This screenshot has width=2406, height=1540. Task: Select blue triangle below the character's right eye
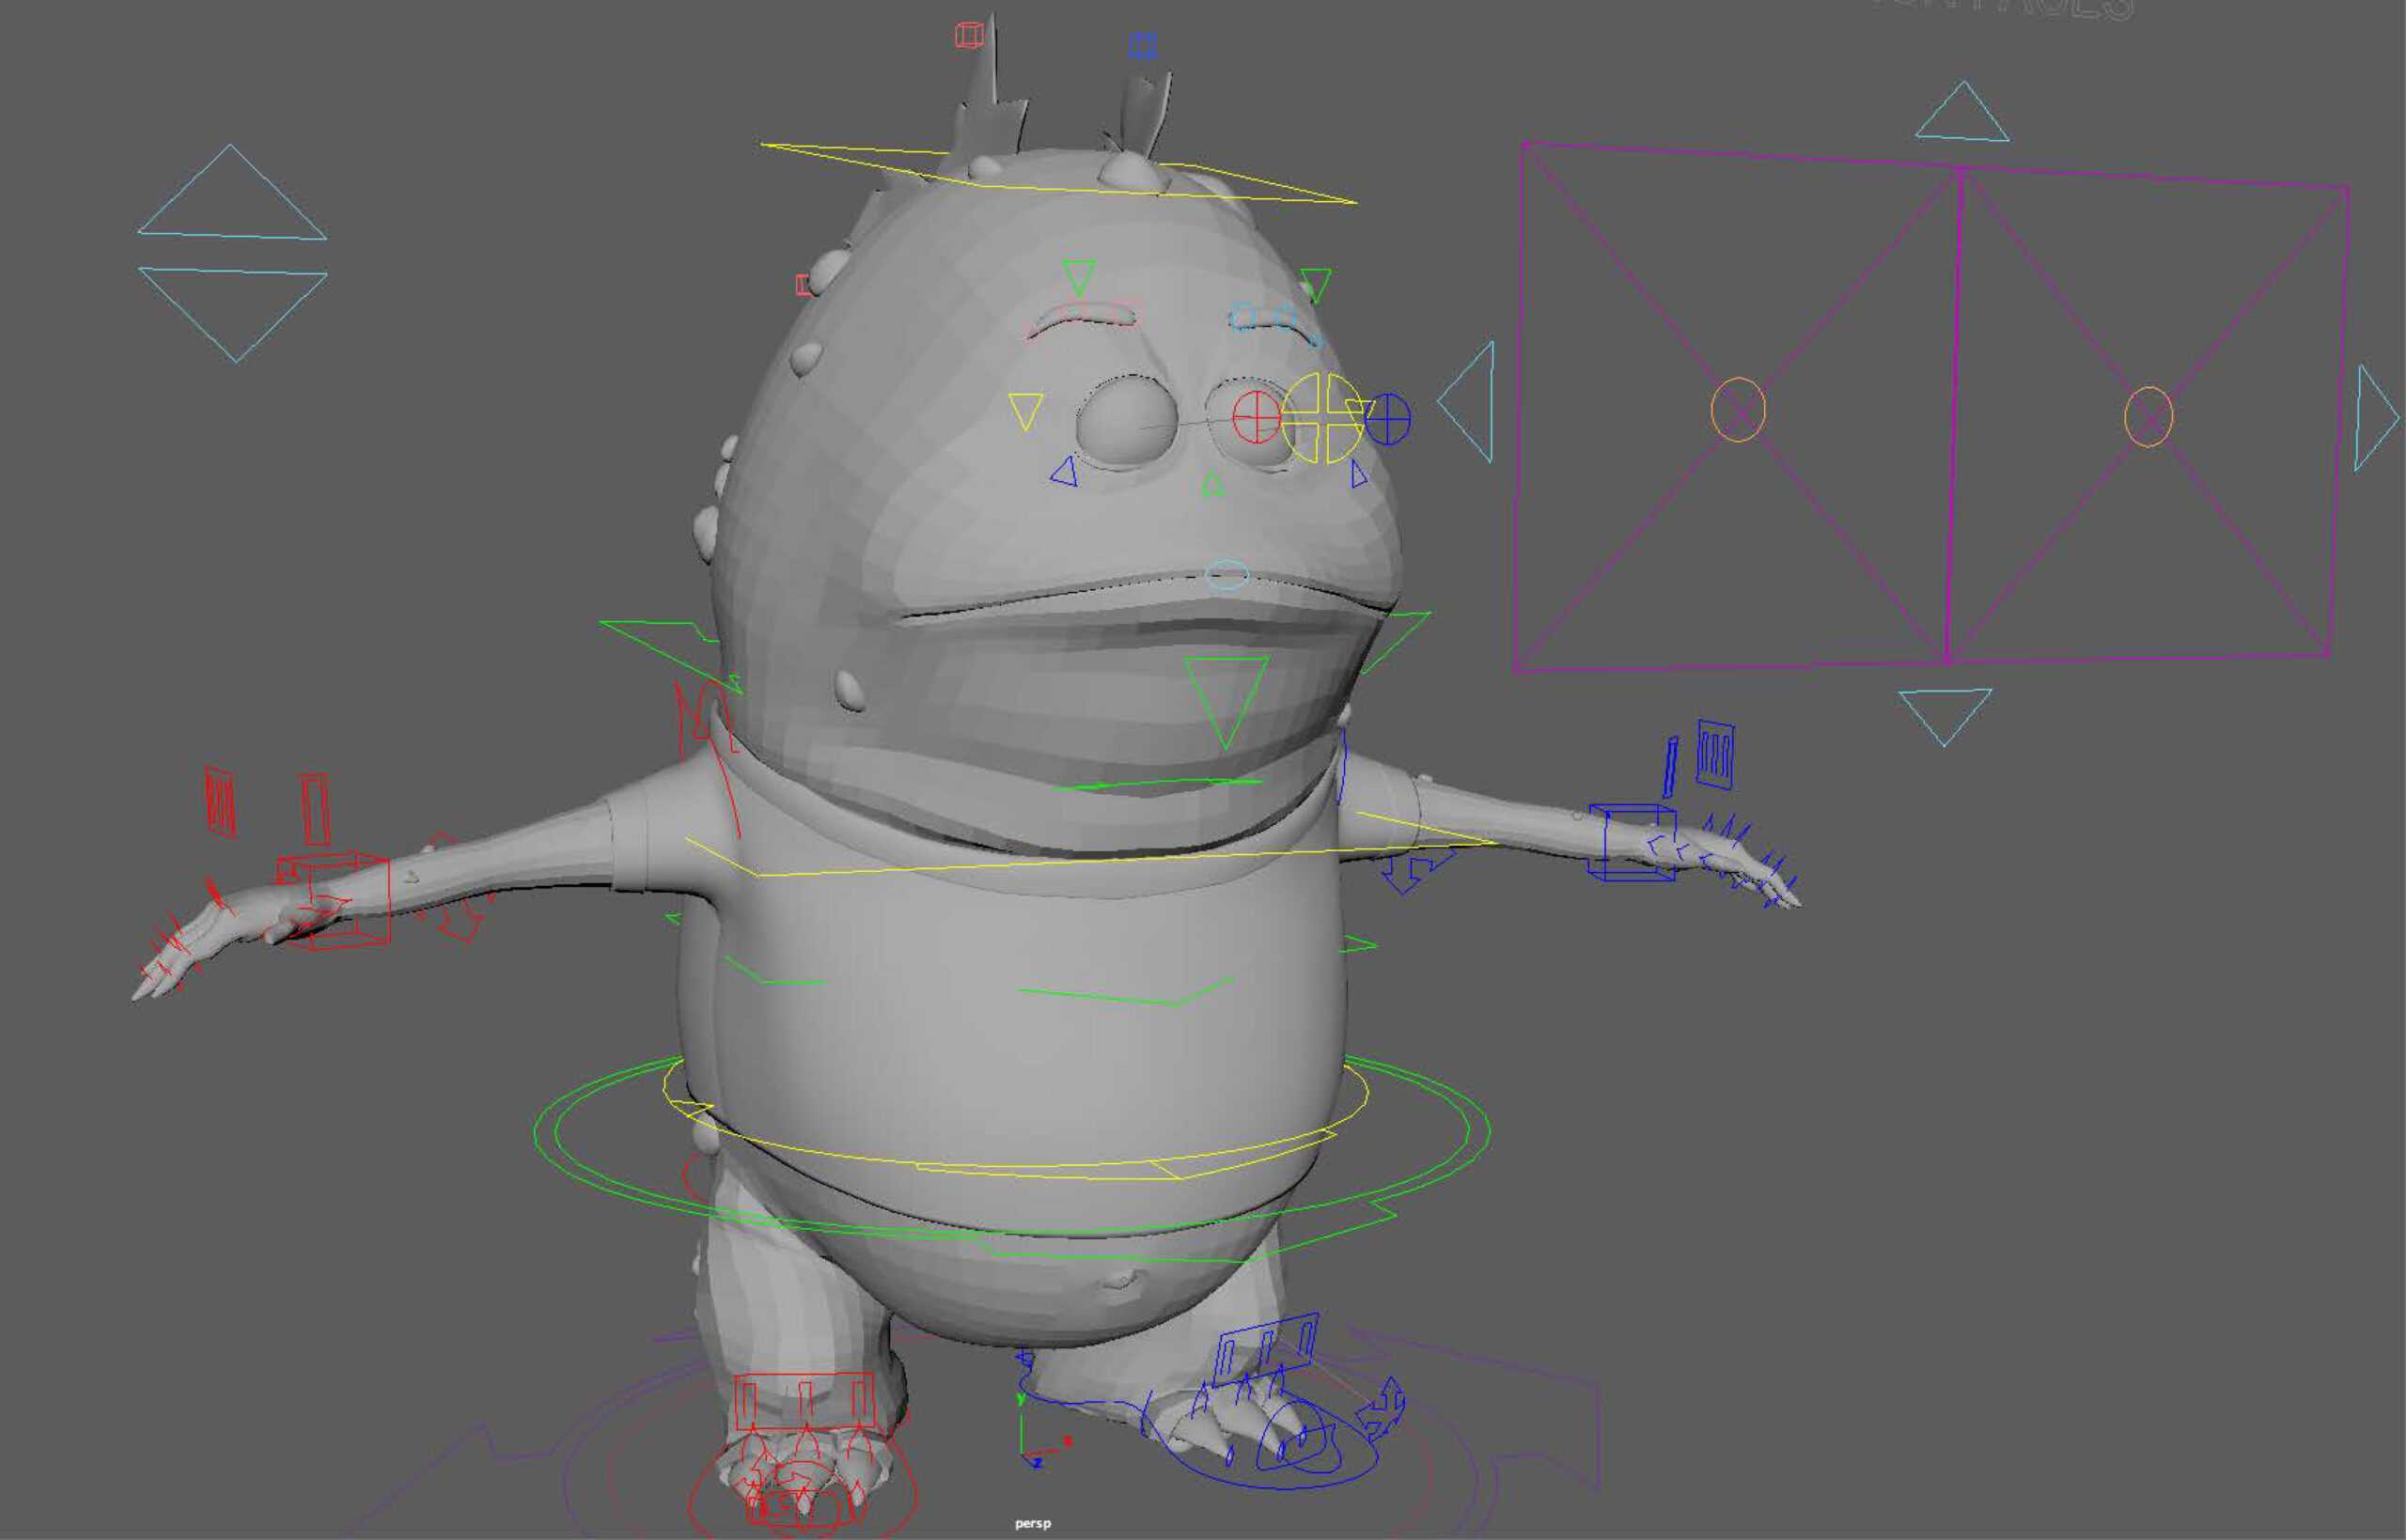pyautogui.click(x=1065, y=472)
